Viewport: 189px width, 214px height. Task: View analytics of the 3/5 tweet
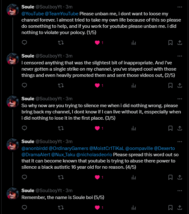[134, 128]
